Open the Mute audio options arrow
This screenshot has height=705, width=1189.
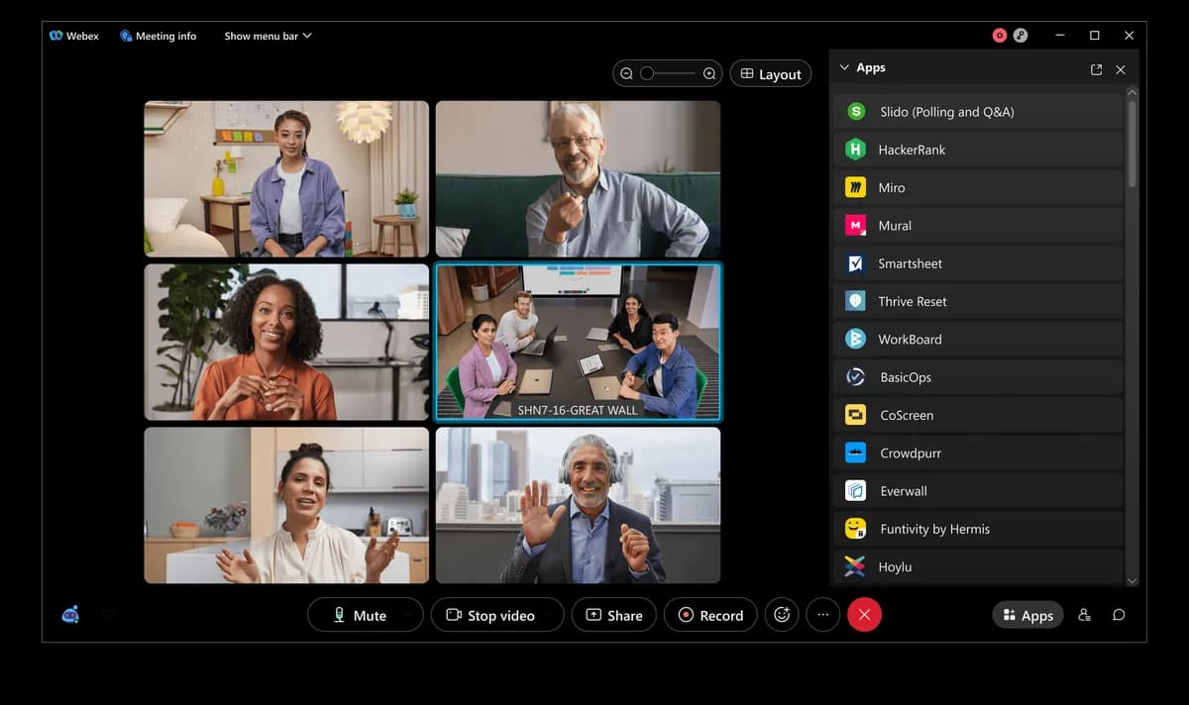pos(410,615)
